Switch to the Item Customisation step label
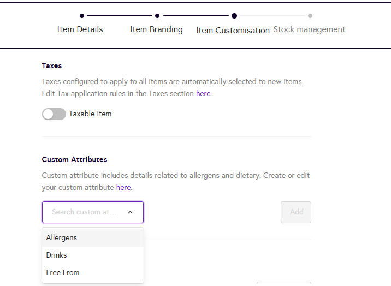 (x=233, y=31)
